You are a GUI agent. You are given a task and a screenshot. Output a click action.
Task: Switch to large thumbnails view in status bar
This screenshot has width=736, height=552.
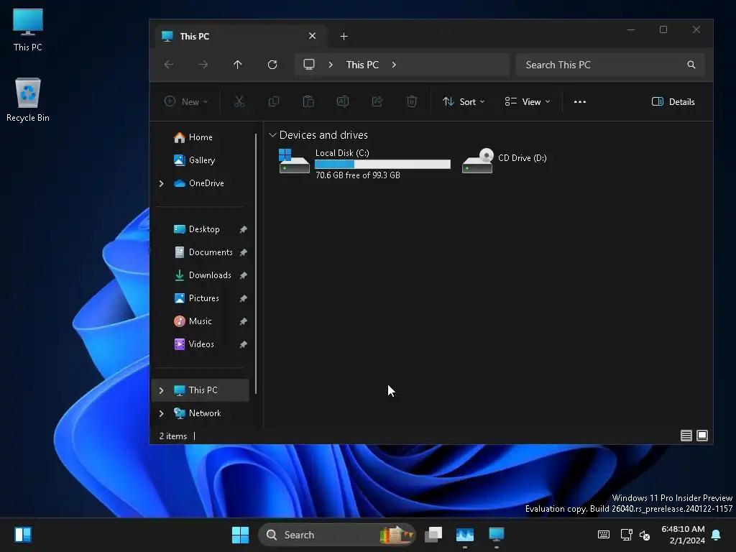click(702, 436)
